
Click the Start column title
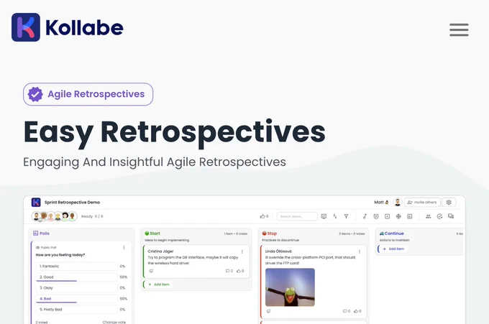pos(155,233)
